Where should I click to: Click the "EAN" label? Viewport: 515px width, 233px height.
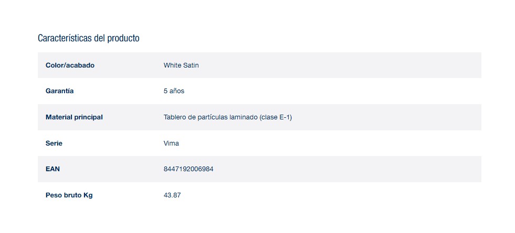pos(52,169)
